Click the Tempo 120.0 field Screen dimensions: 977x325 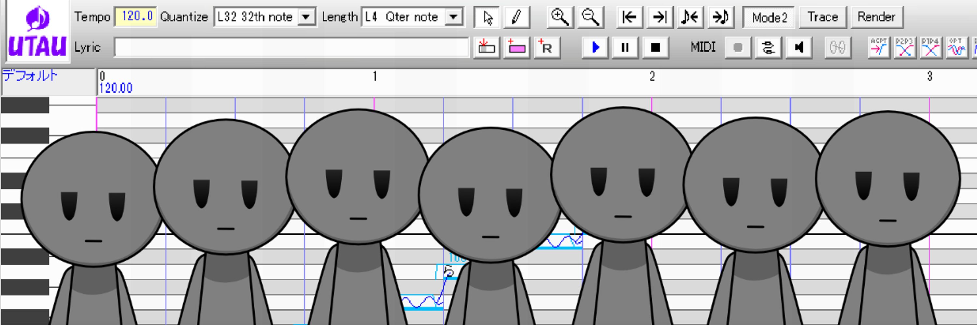coord(136,17)
